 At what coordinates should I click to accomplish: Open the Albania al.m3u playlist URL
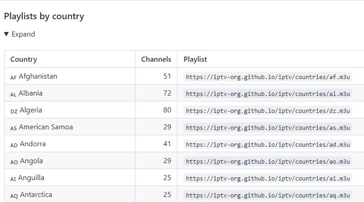tap(268, 94)
